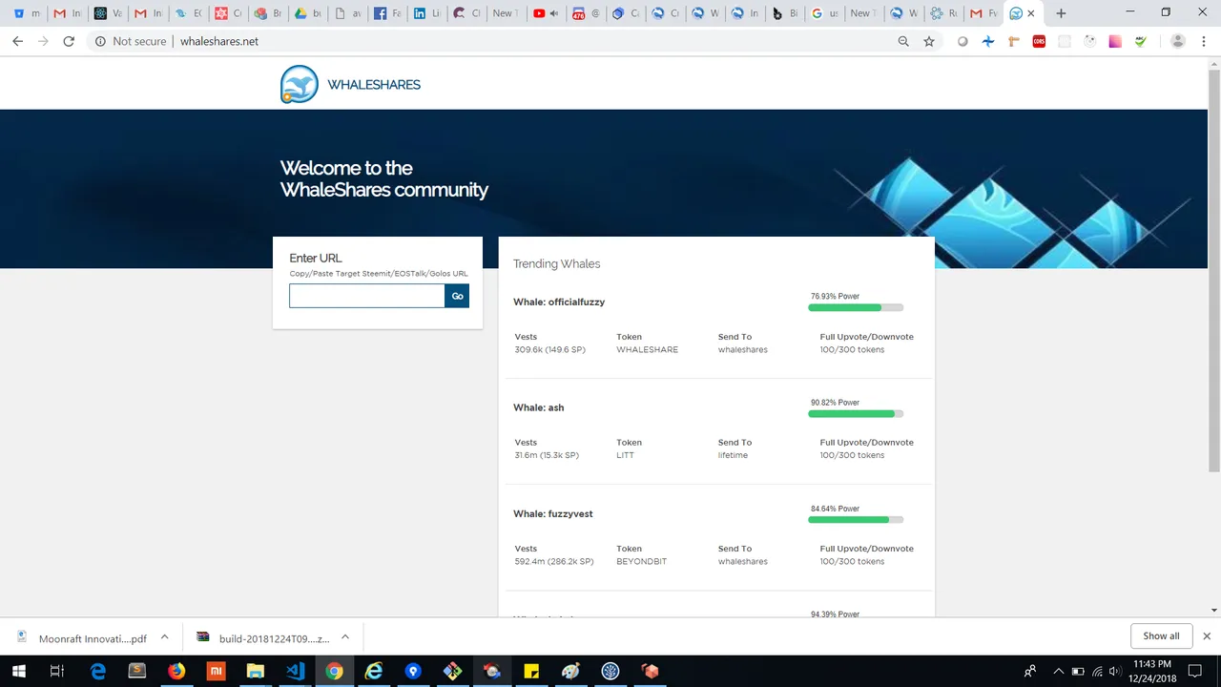Click the Chrome taskbar icon
1221x687 pixels.
(x=334, y=671)
